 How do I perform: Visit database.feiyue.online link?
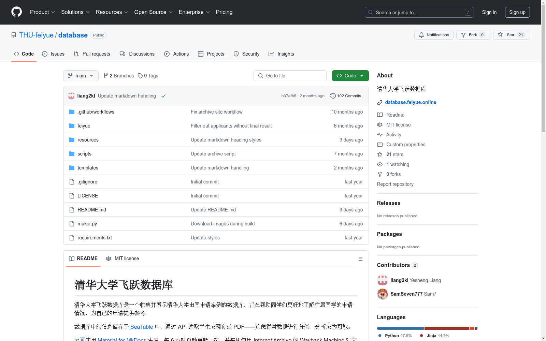point(411,102)
